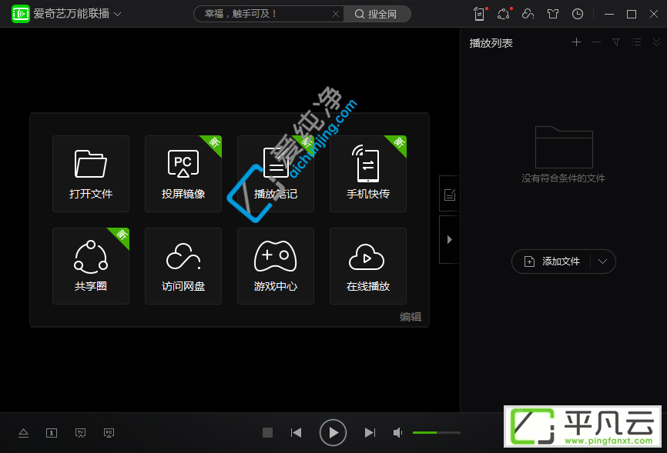The image size is (667, 453).
Task: Launch 投屏镜像 screen mirroring tile
Action: [x=183, y=173]
